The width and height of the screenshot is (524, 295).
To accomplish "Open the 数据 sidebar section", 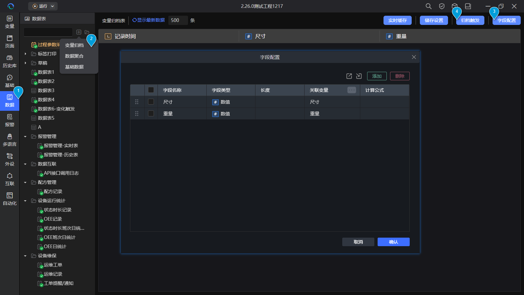I will click(9, 101).
